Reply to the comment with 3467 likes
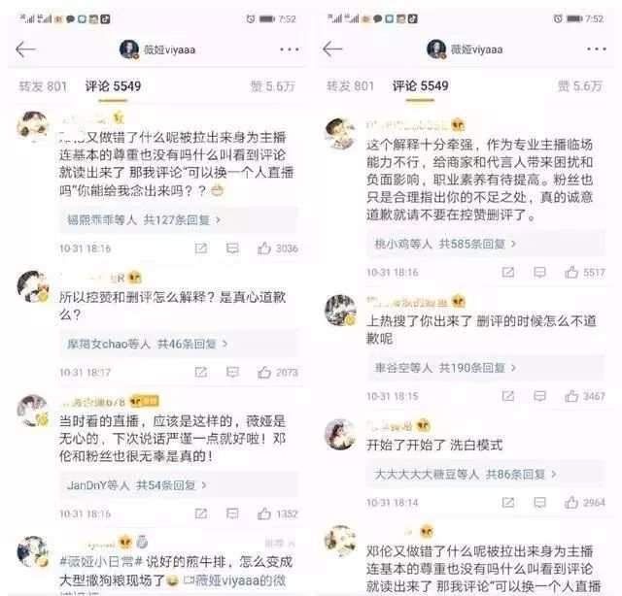This screenshot has width=622, height=596. 539,396
